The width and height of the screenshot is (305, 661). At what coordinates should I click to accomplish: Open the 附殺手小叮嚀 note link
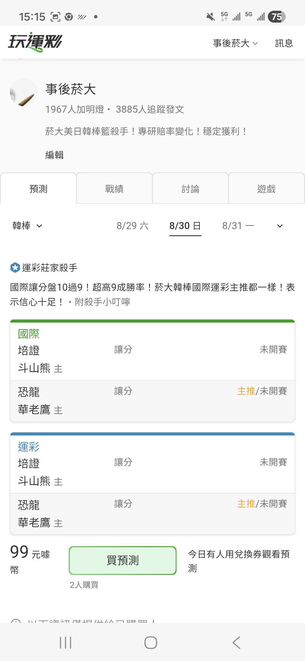pos(103,302)
